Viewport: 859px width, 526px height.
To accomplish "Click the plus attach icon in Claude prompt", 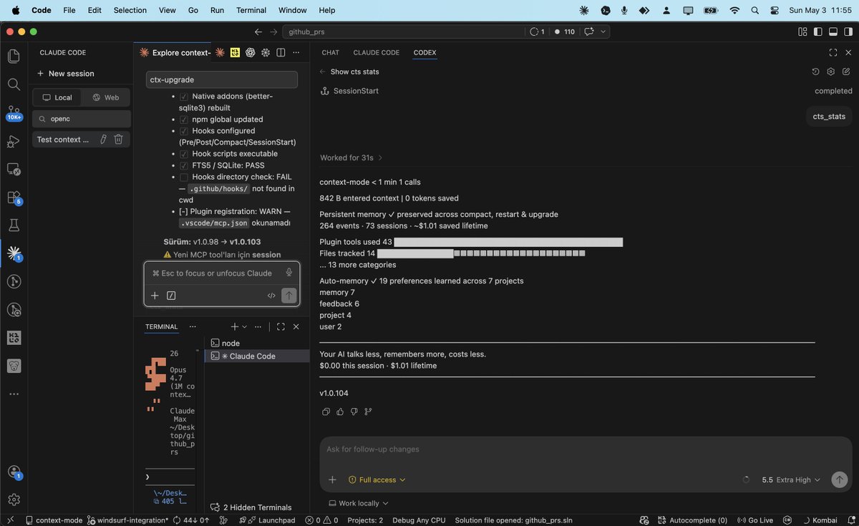I will pos(155,295).
